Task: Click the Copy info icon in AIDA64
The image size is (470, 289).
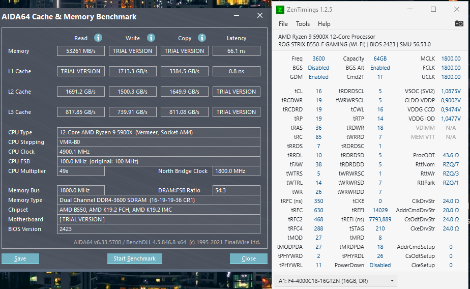Action: tap(202, 38)
